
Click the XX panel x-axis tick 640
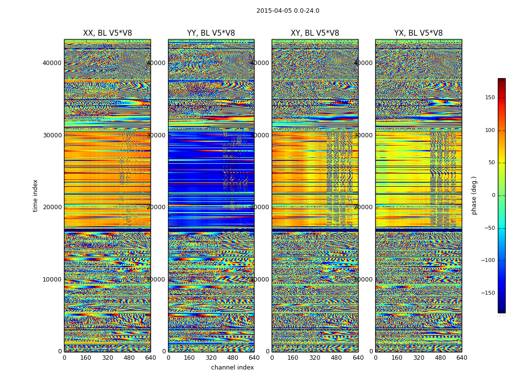tap(150, 358)
